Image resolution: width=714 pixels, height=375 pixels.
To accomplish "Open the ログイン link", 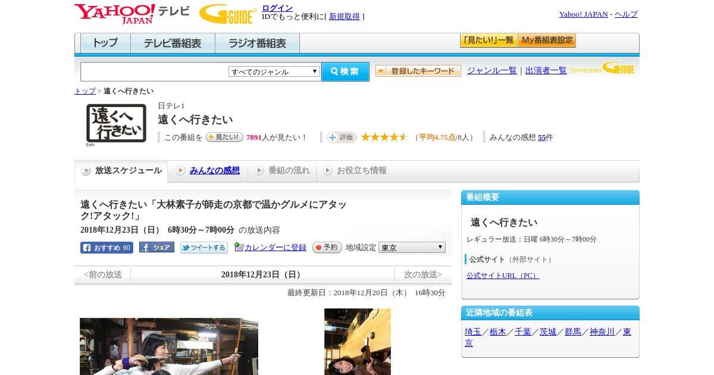I will (277, 8).
